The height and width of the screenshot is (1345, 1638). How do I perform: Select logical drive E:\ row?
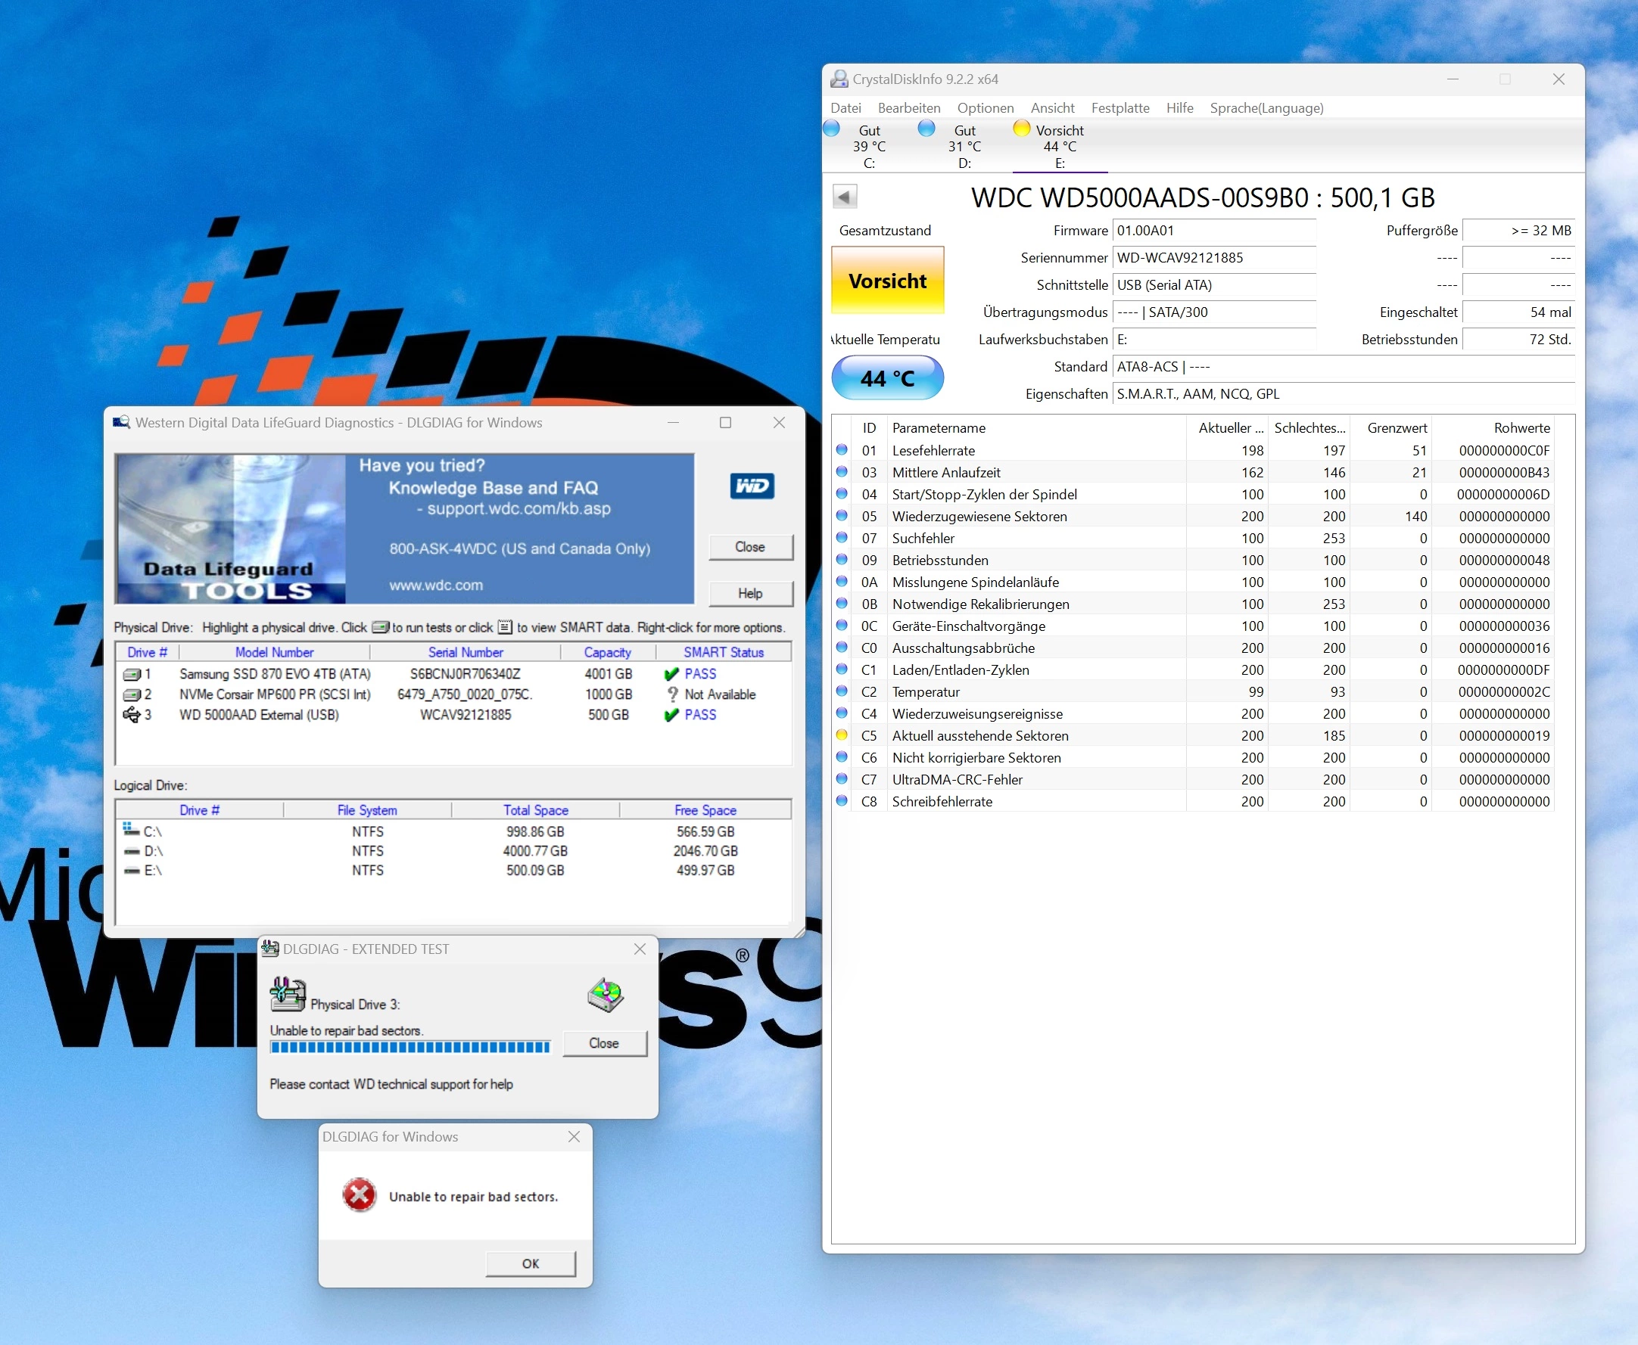pos(453,870)
